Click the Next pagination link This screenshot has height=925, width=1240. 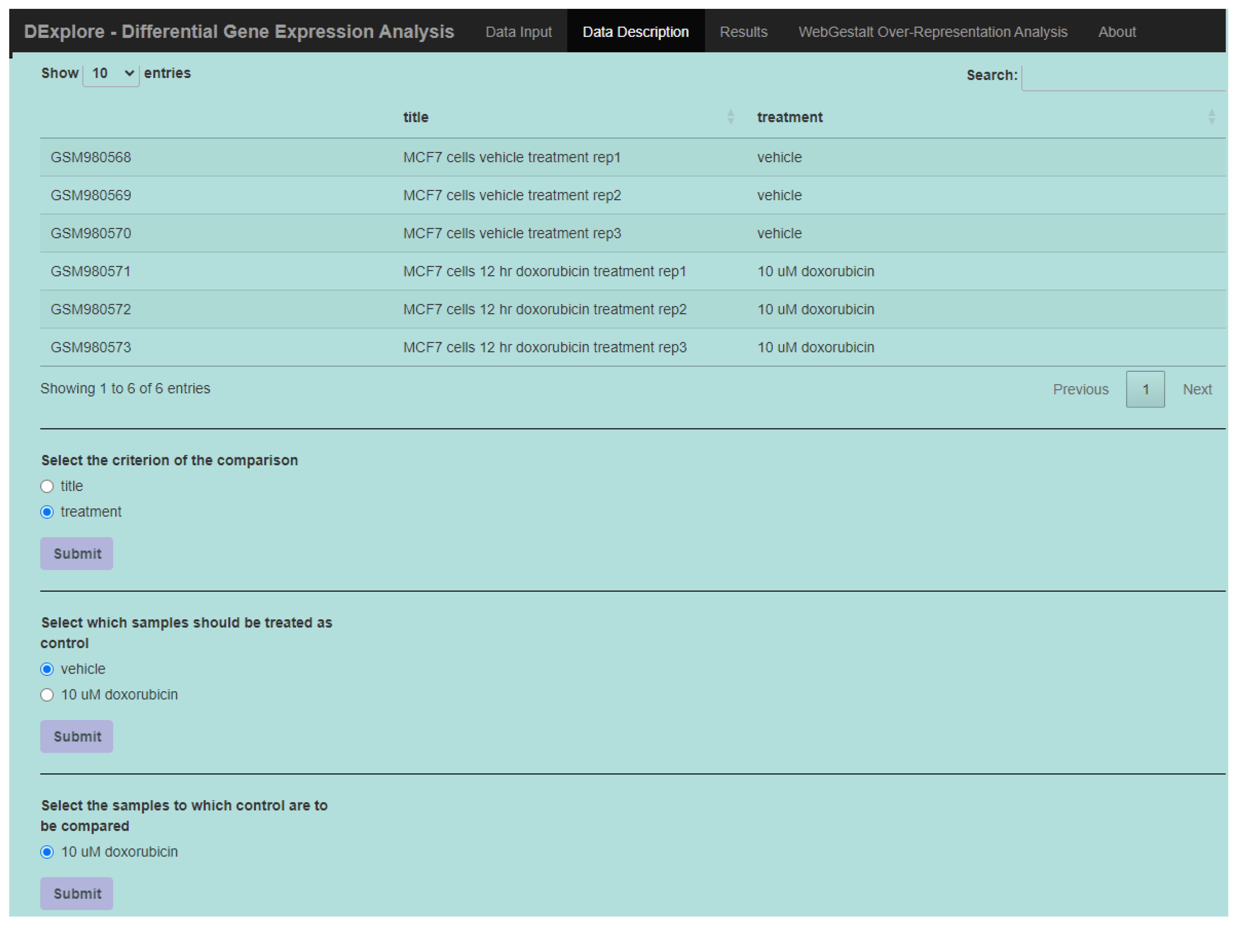coord(1197,389)
